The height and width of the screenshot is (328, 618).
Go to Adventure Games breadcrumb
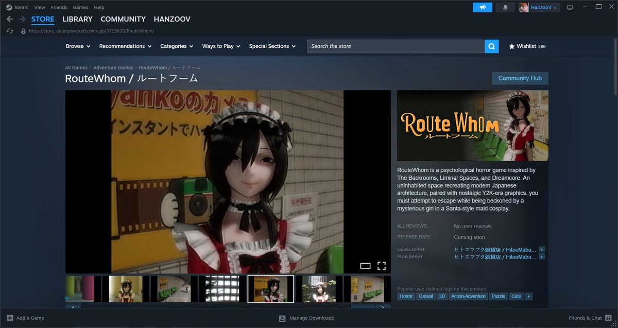(113, 67)
